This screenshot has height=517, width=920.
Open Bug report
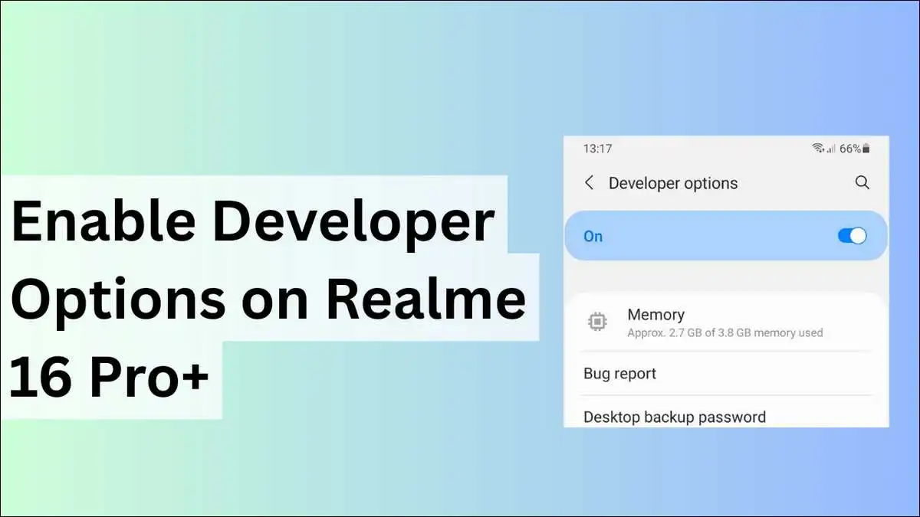tap(727, 374)
